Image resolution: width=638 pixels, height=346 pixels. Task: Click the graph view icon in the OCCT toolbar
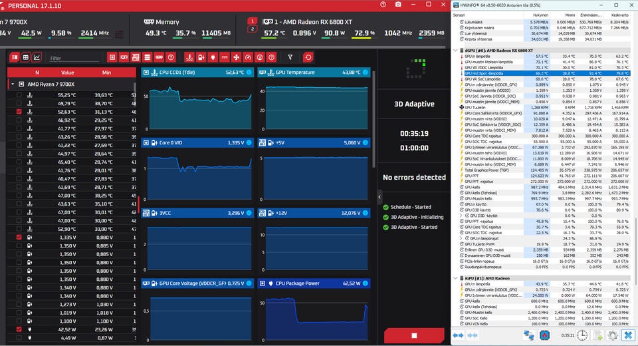(x=37, y=57)
